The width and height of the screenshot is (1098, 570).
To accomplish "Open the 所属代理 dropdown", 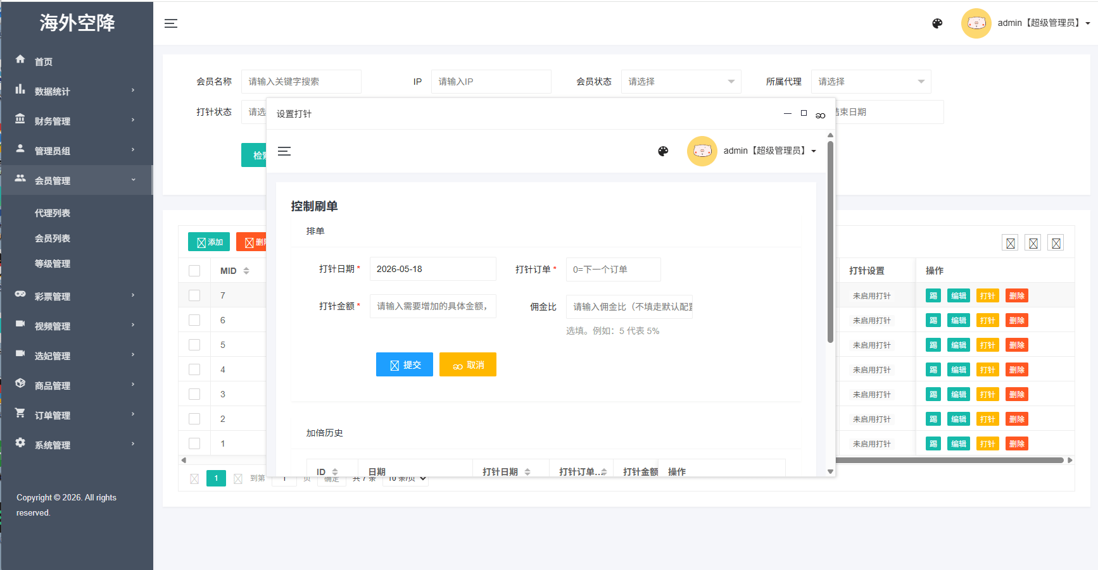I will click(871, 82).
